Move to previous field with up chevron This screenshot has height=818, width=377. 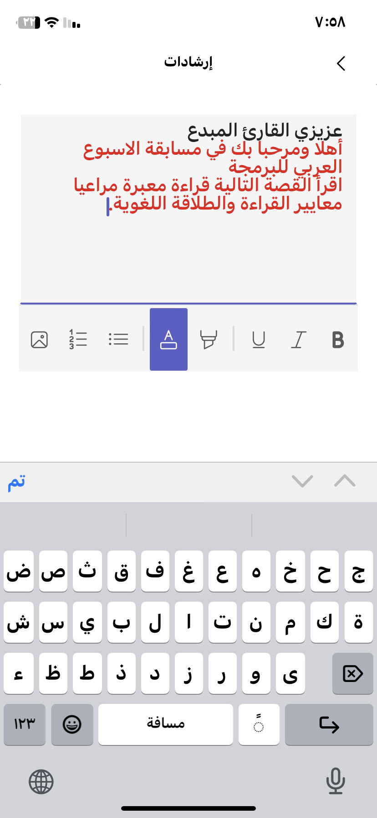coord(345,481)
